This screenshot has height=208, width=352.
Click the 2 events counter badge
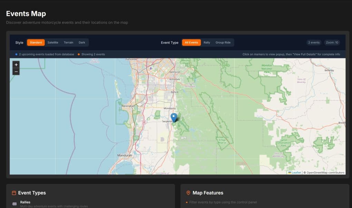313,42
